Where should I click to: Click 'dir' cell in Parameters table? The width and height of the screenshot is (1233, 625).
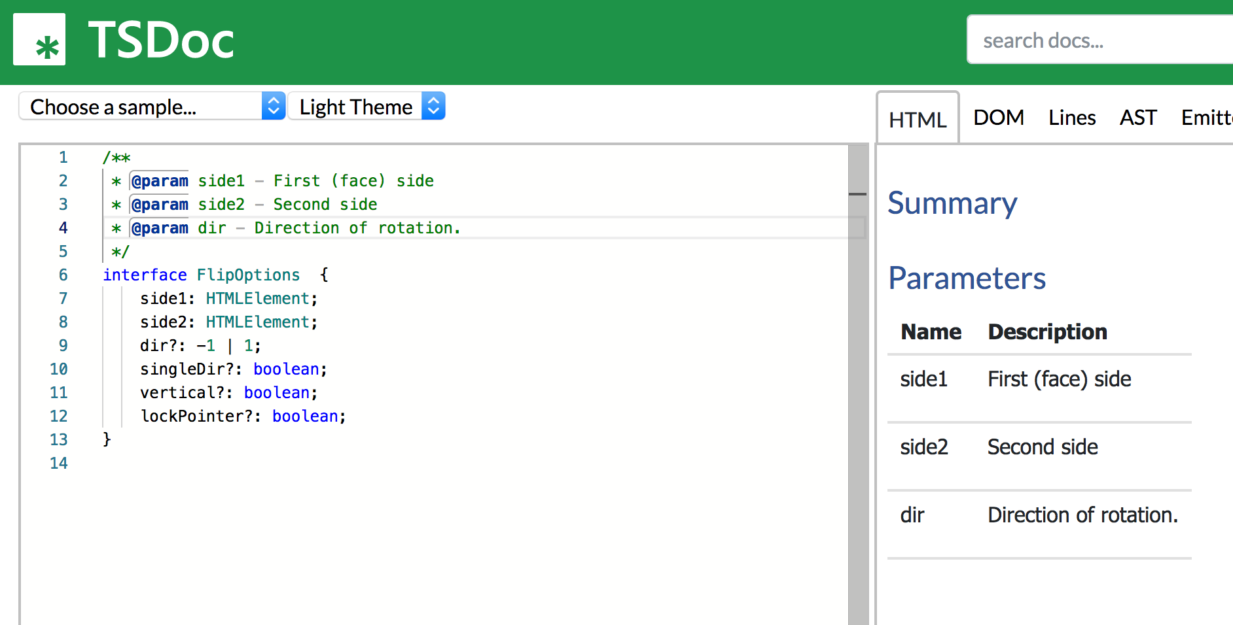coord(912,515)
